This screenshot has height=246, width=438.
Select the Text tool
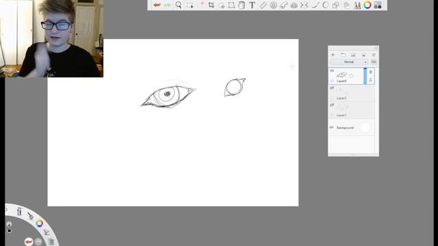coord(252,5)
